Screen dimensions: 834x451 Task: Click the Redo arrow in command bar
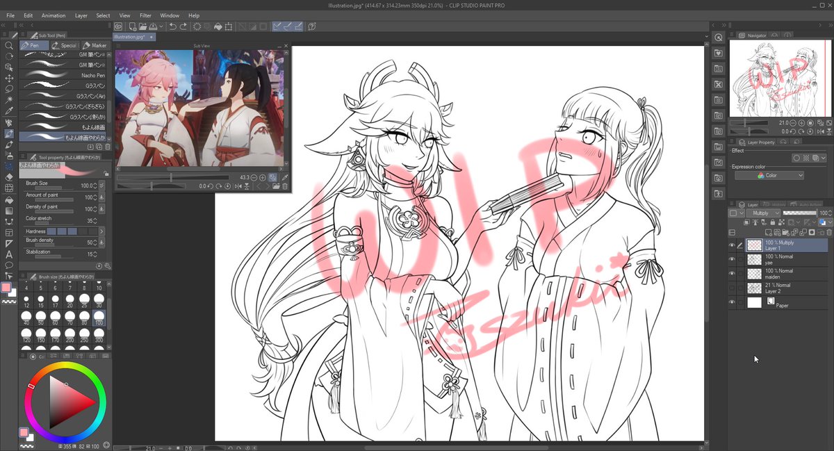(x=183, y=26)
